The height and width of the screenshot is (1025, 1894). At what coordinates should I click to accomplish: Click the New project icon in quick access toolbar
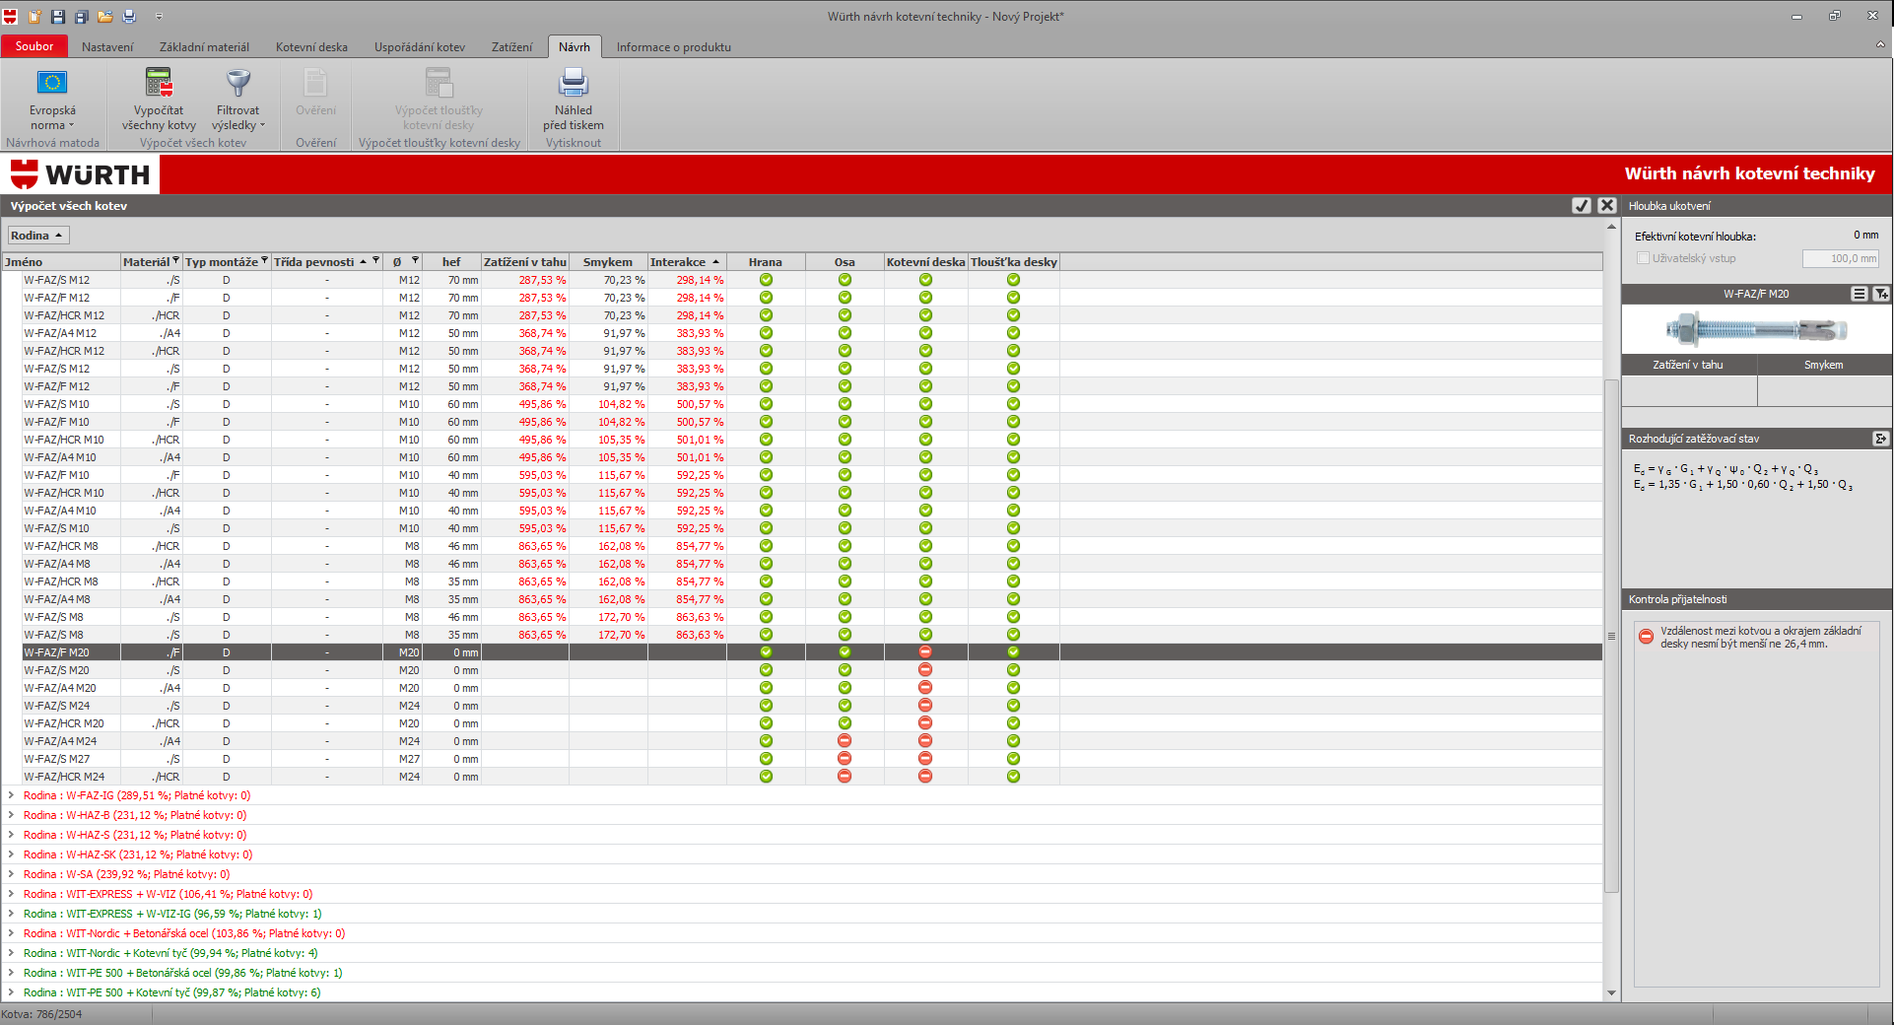[x=35, y=17]
